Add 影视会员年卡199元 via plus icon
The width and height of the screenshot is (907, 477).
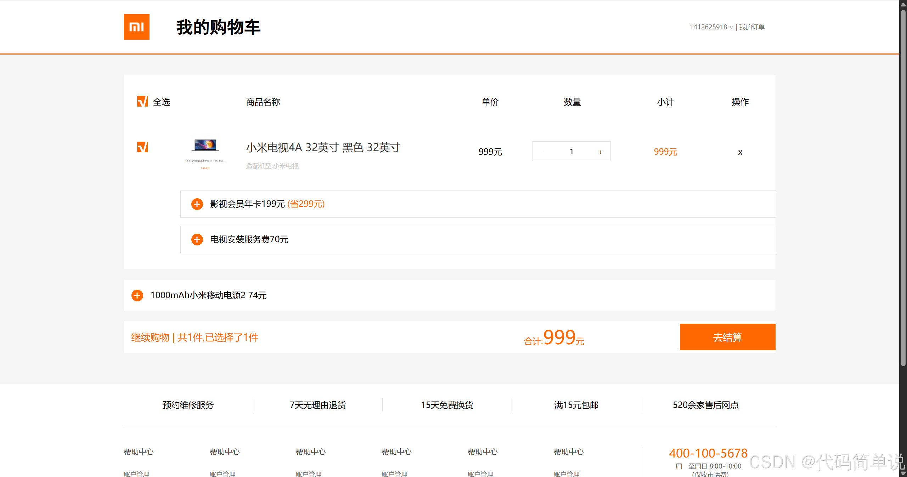(197, 204)
